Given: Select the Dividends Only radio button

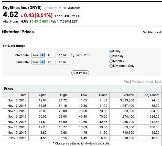Looking at the screenshot, I should coord(111,66).
